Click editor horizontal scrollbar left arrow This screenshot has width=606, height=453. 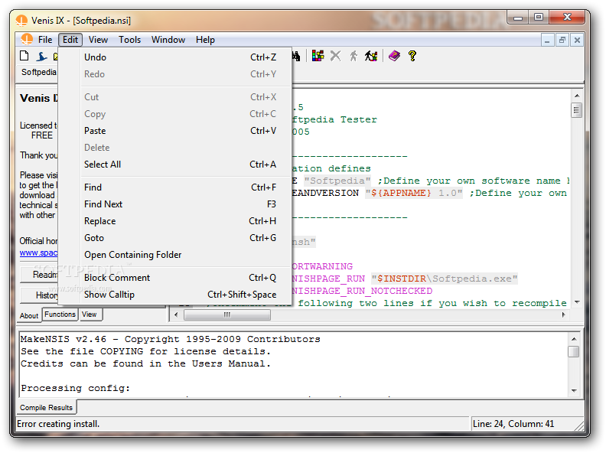[176, 314]
